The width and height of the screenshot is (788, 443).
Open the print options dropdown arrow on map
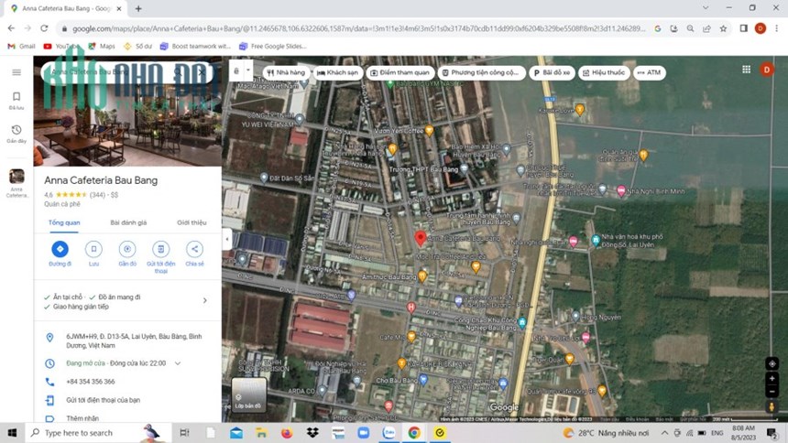(x=248, y=71)
